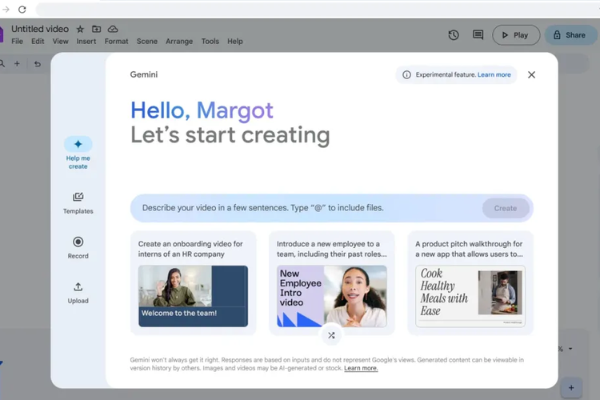Screen dimensions: 600x400
Task: Open version history clock icon
Action: point(454,35)
